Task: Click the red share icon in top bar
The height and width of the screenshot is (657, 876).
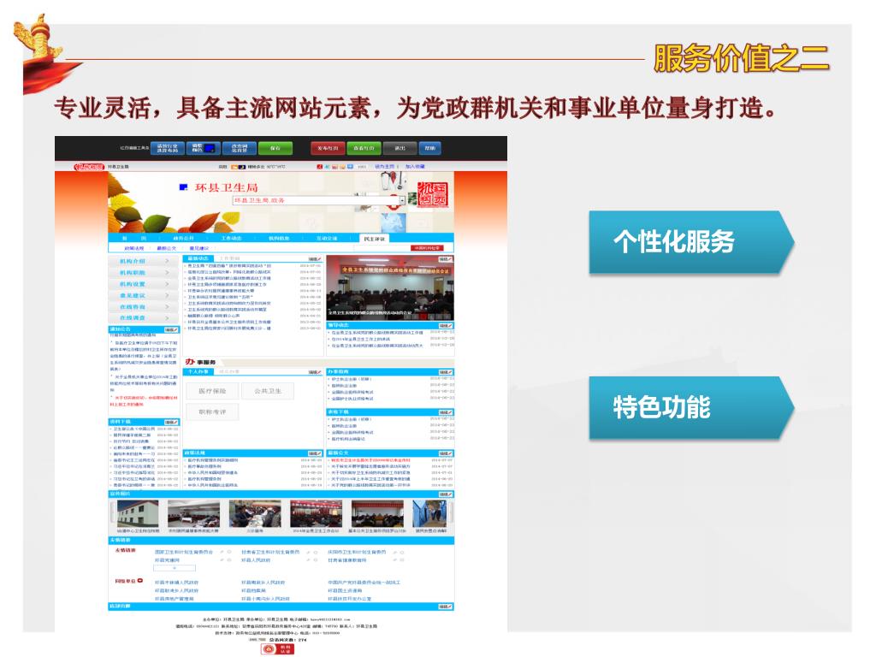Action: pos(320,167)
